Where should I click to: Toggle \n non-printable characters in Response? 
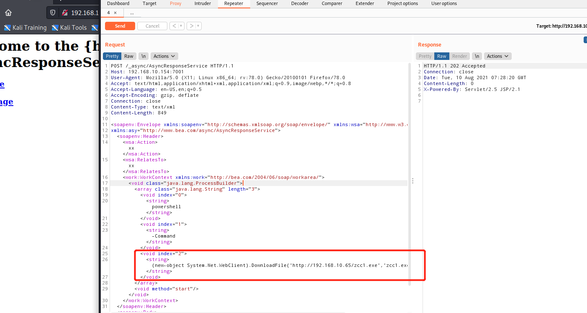(x=477, y=56)
